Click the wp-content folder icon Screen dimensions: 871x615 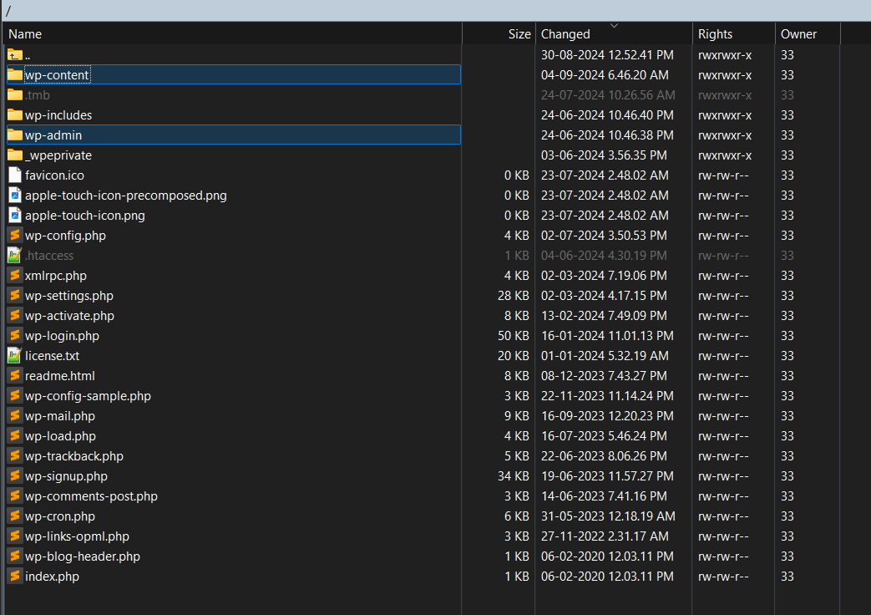[x=15, y=75]
